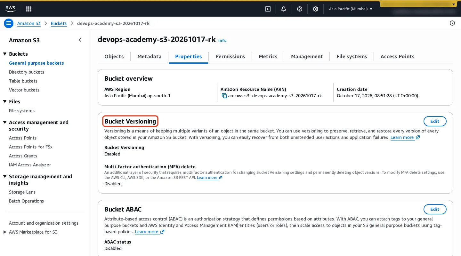Go to the Metrics tab

tap(268, 56)
